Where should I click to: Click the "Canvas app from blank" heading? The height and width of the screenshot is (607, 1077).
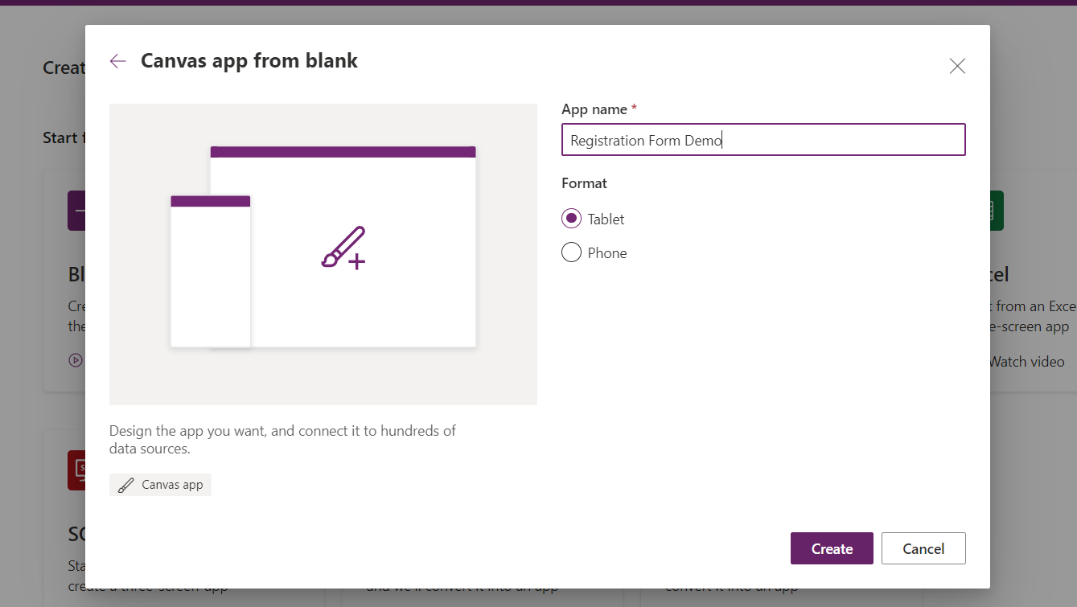(x=249, y=60)
